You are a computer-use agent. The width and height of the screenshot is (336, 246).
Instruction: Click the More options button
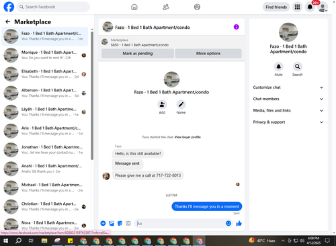(208, 53)
